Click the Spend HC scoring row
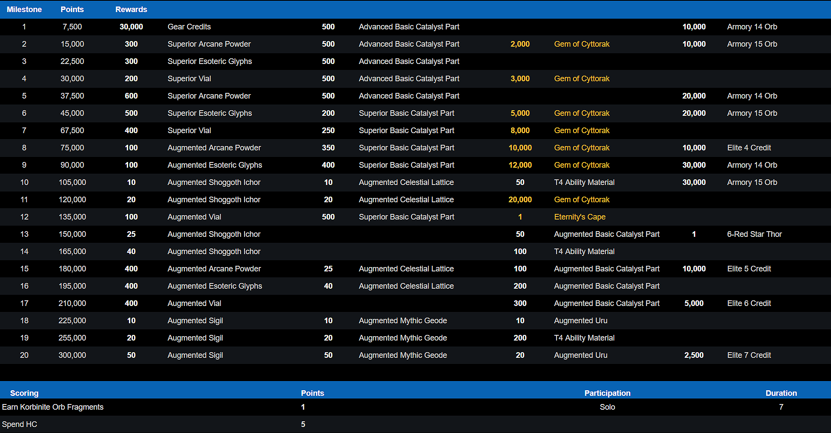831x433 pixels. [x=19, y=424]
